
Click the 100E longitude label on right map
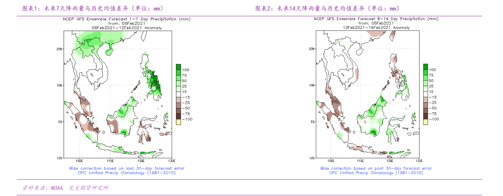pos(331,161)
